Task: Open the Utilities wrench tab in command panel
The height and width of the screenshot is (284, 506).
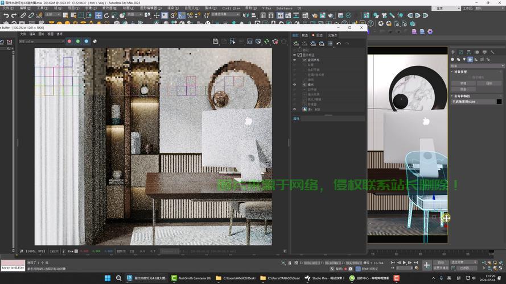Action: (x=492, y=52)
